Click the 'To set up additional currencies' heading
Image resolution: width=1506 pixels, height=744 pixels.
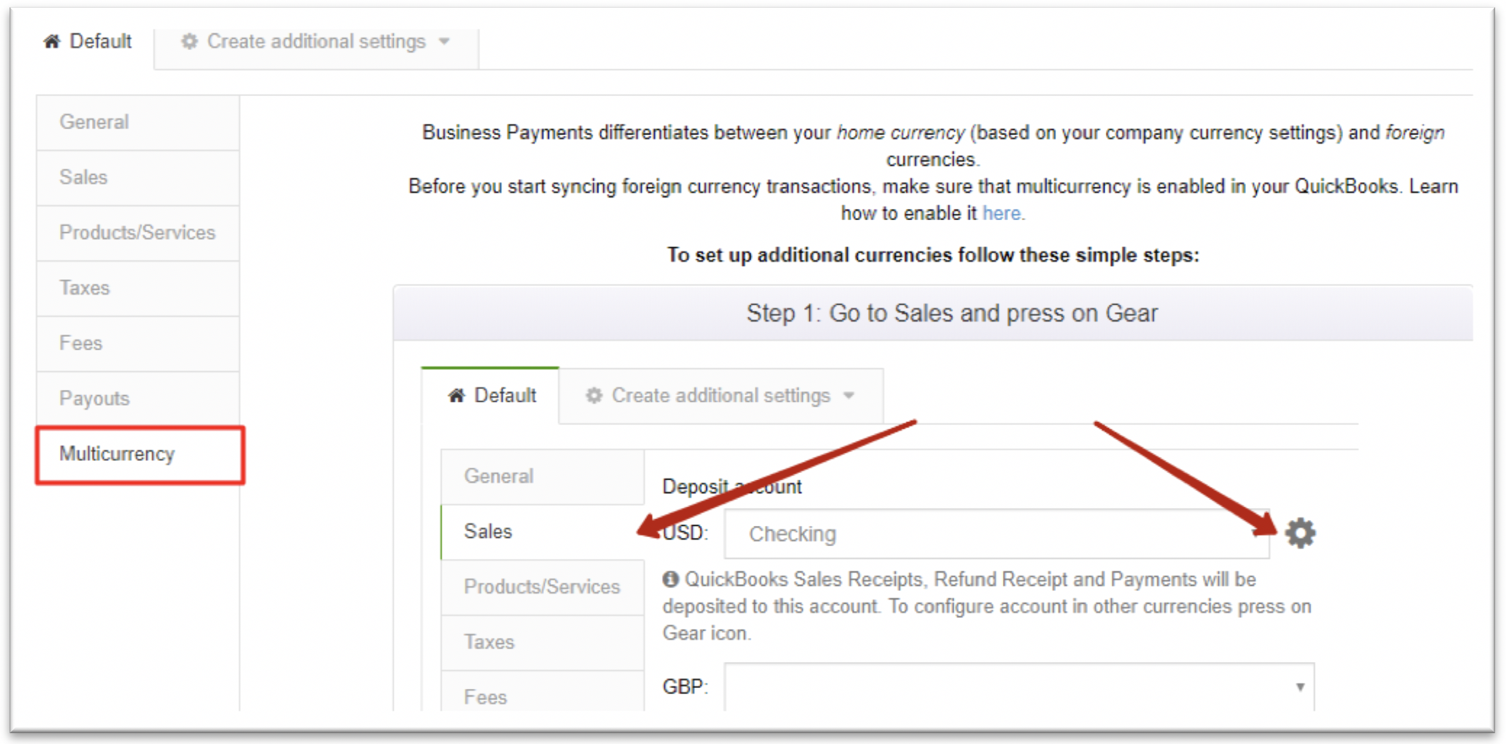[x=933, y=255]
